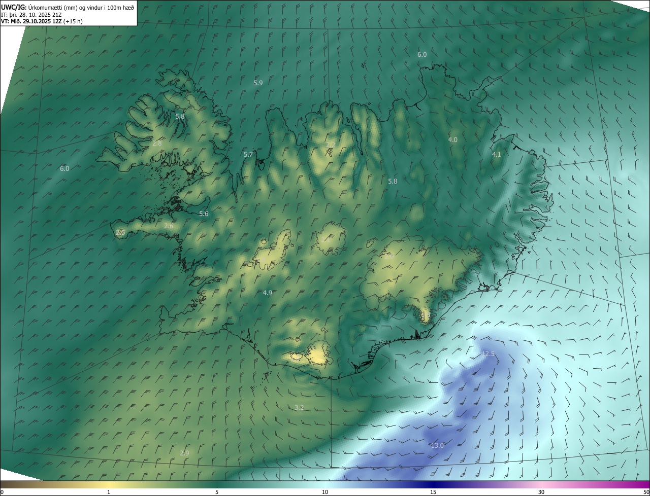Click the 5.9 value label on the map

258,83
